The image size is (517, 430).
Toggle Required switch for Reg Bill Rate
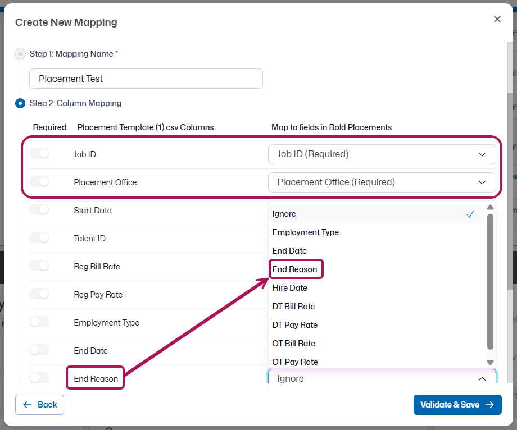click(39, 266)
